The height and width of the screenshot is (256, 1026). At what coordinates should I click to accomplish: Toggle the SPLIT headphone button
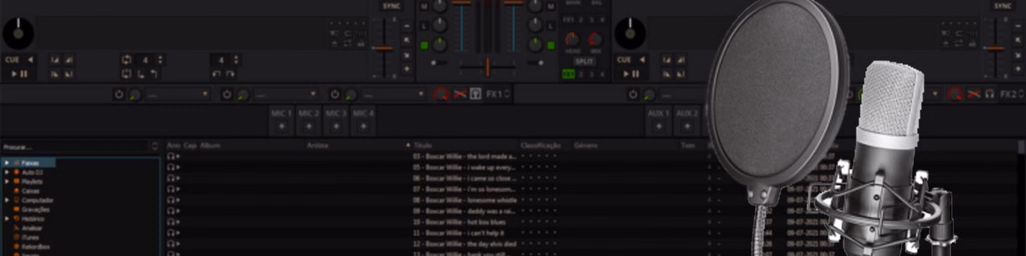click(x=584, y=61)
